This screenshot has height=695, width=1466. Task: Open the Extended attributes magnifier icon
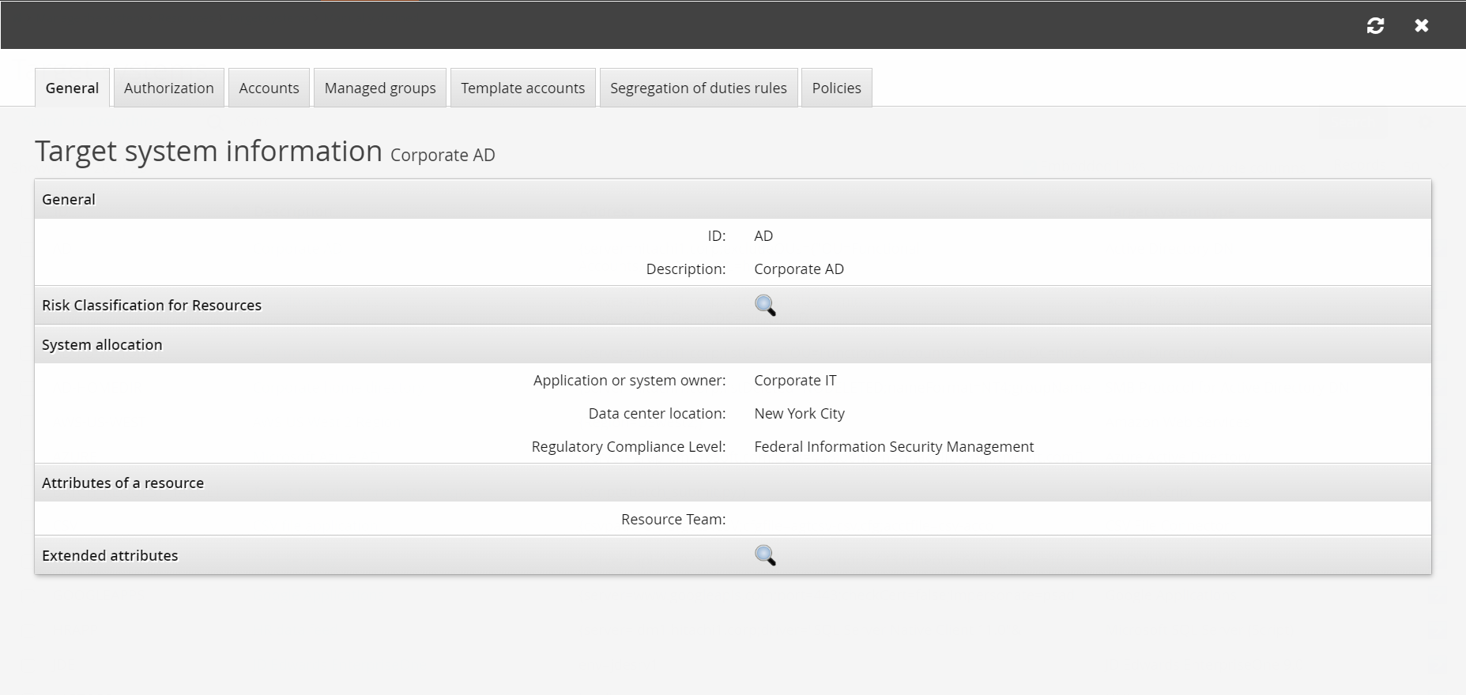click(x=764, y=556)
